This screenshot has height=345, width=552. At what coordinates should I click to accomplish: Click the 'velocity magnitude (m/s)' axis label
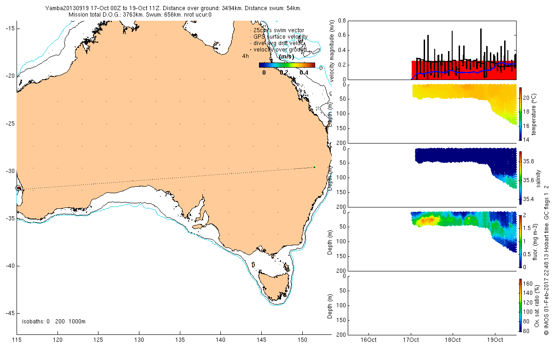332,51
